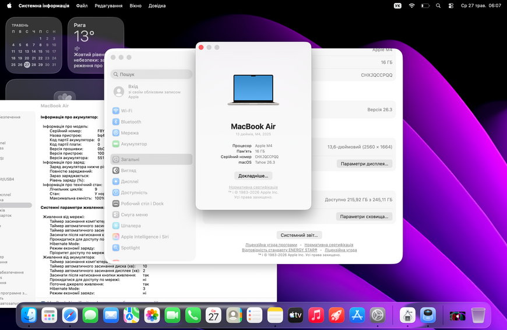Click the Рига weather widget
507x330 pixels.
click(x=96, y=45)
